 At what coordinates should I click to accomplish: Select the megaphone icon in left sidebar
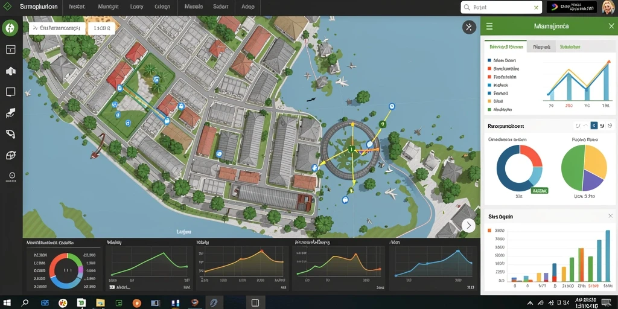(x=11, y=71)
